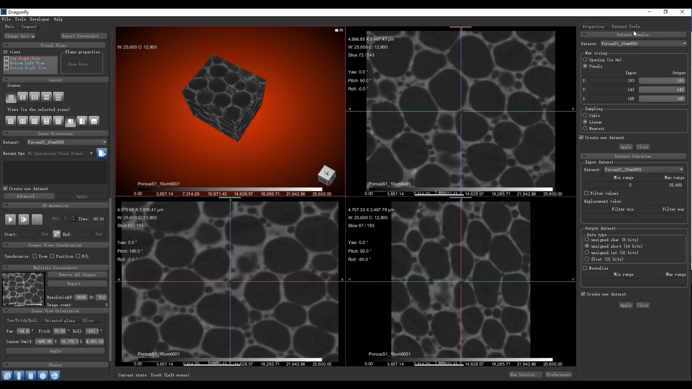Enable Synchronize Zoom checkbox
This screenshot has height=389, width=692.
(35, 256)
